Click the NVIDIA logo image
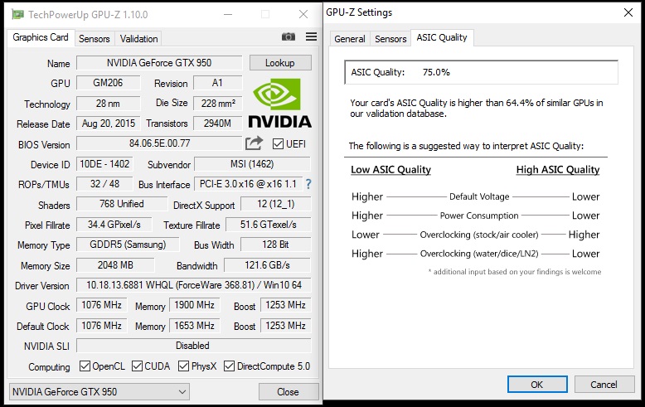The width and height of the screenshot is (645, 407). 279,103
